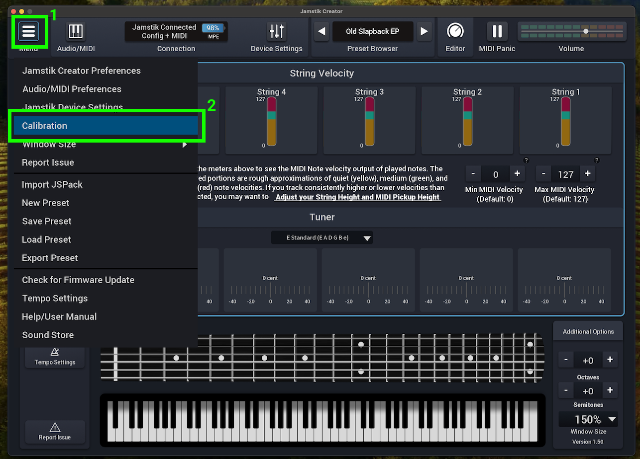Click the Min MIDI Velocity value field

[x=496, y=174]
